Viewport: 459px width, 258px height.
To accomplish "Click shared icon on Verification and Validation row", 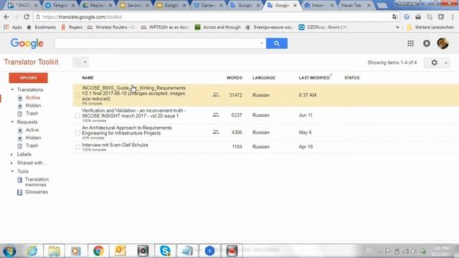I will click(x=216, y=115).
